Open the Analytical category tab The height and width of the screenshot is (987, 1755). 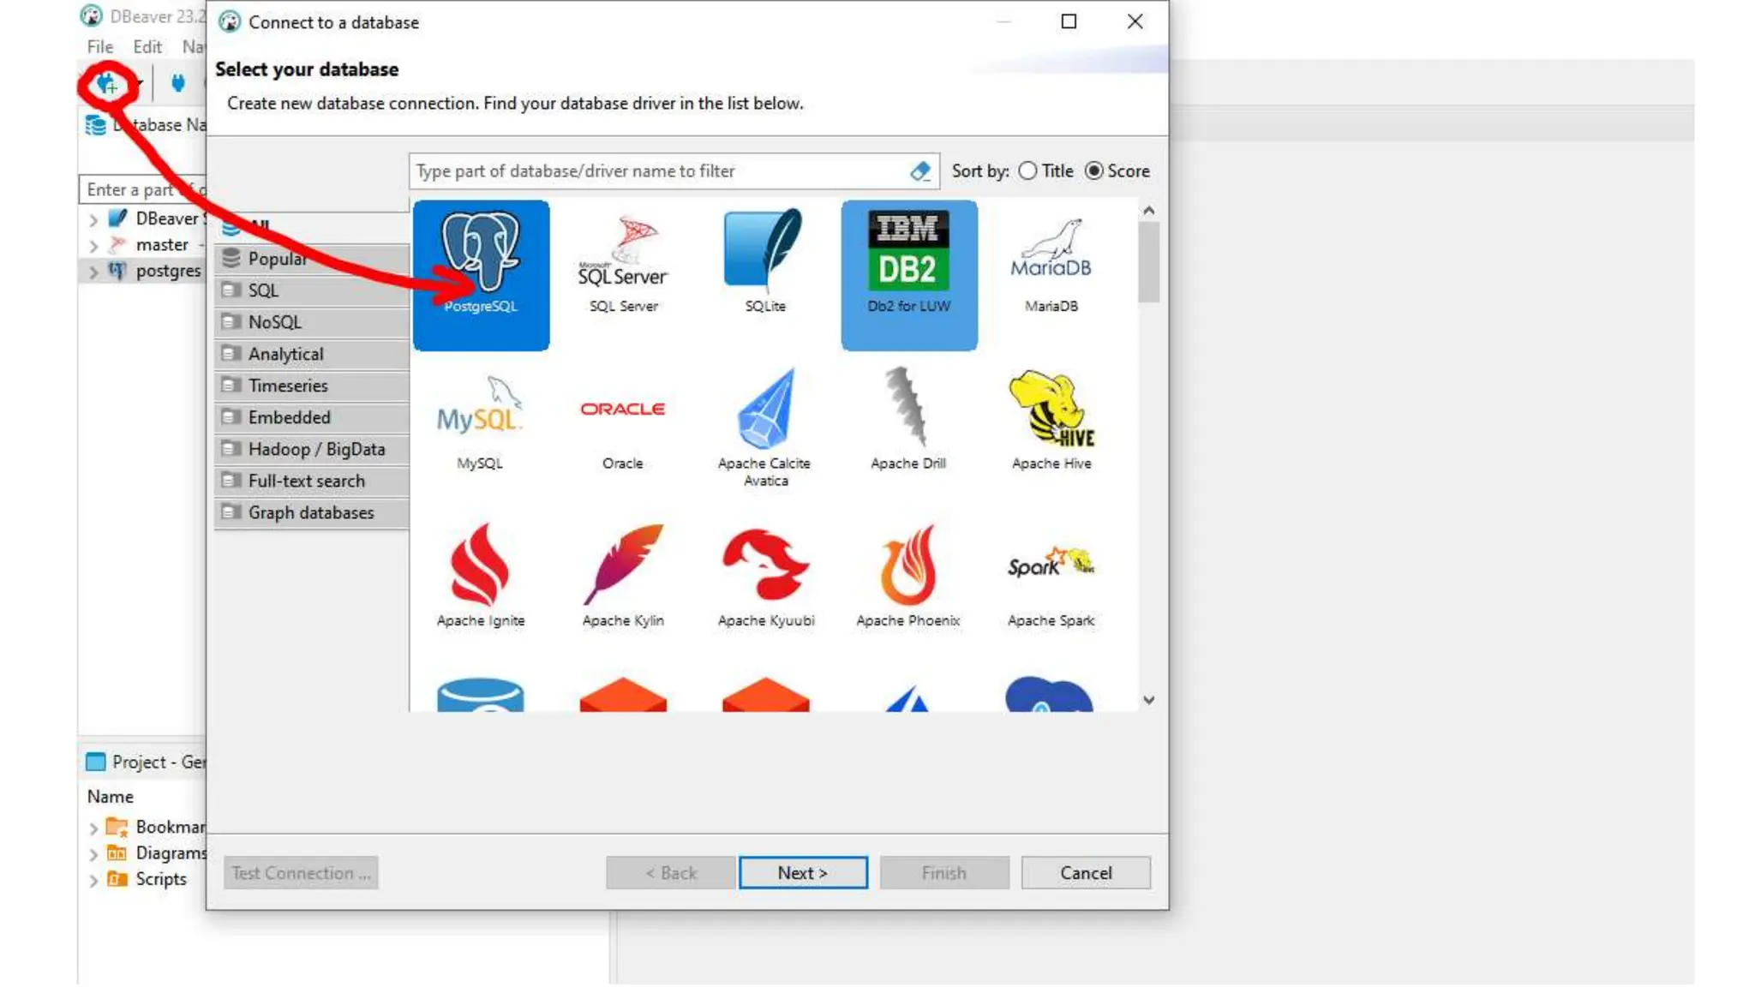click(285, 354)
